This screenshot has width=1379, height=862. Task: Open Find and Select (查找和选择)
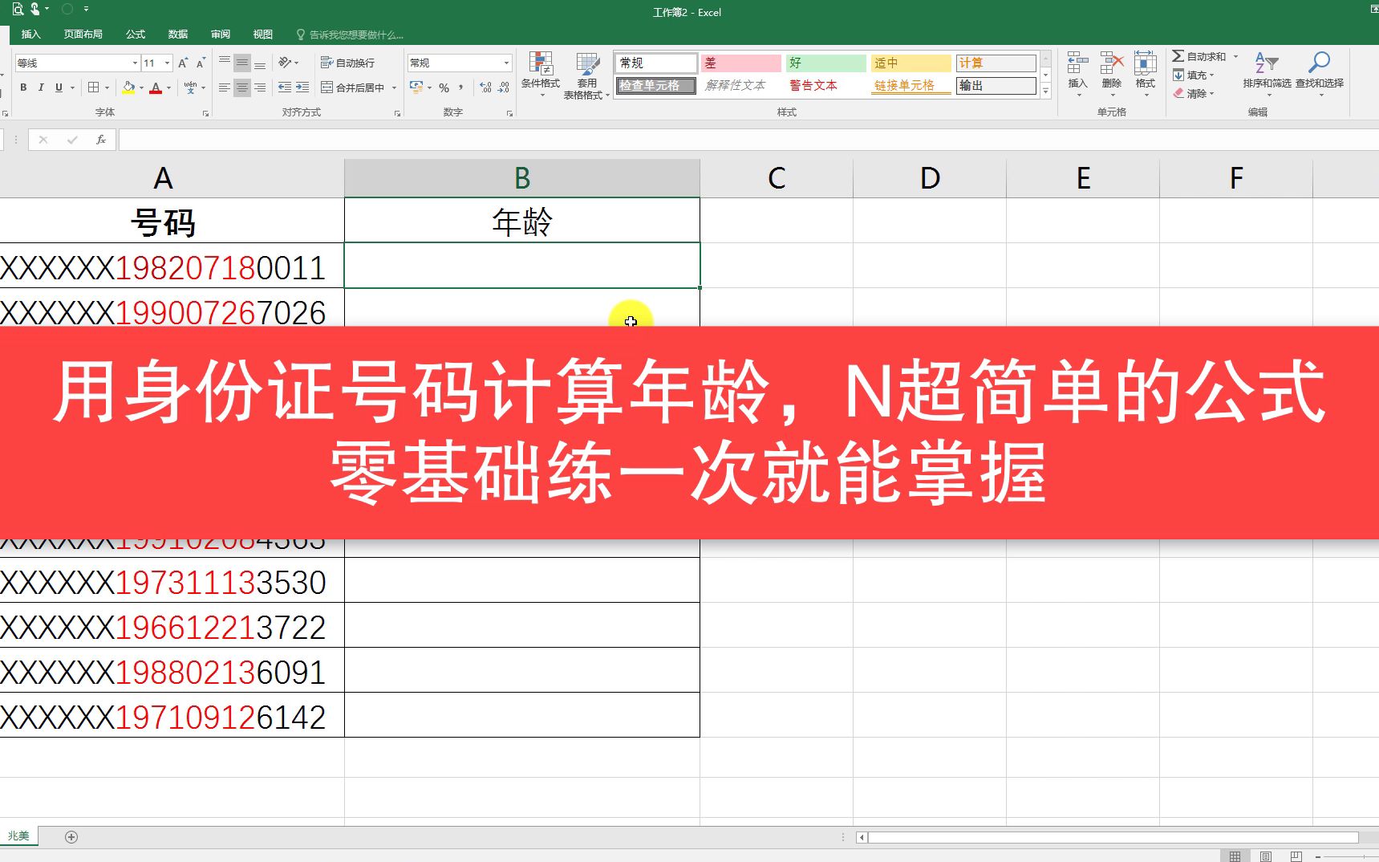pos(1319,75)
